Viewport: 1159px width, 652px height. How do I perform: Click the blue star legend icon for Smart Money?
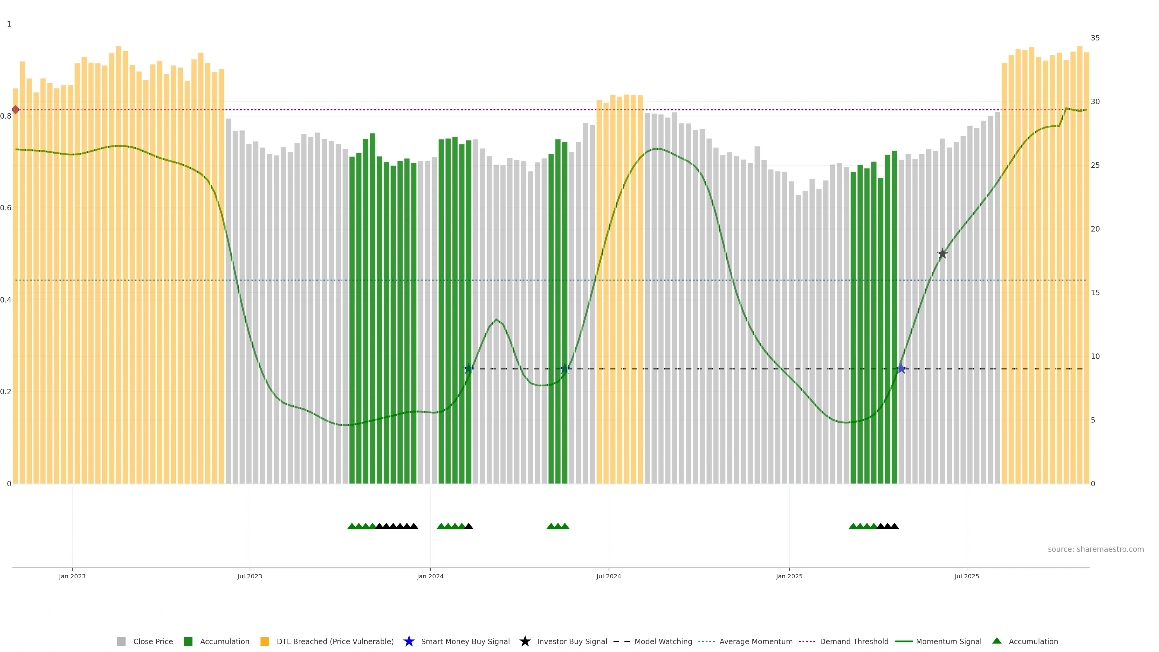(409, 641)
